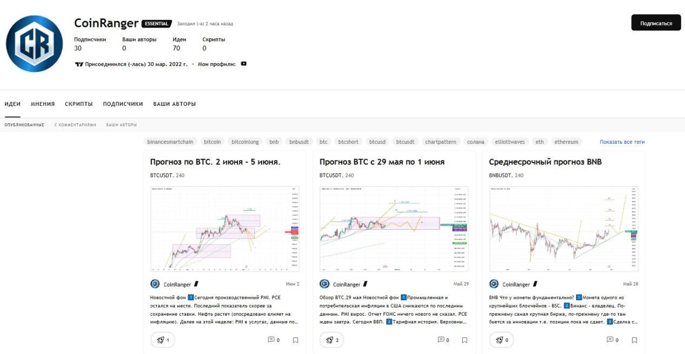The height and width of the screenshot is (354, 685).
Task: Open comments on the BNB forecast idea
Action: pos(613,340)
